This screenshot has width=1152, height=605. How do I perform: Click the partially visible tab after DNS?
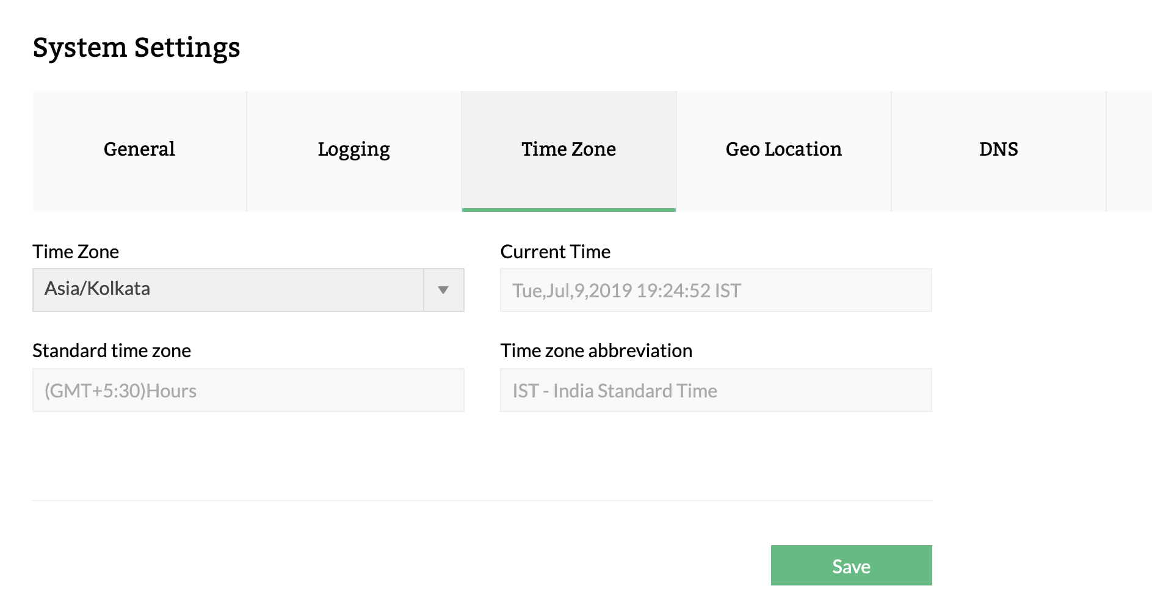tap(1129, 150)
